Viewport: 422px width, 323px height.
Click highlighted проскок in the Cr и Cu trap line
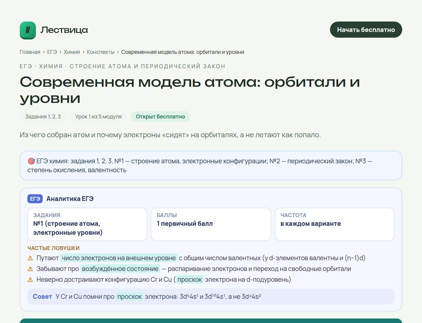coord(190,280)
